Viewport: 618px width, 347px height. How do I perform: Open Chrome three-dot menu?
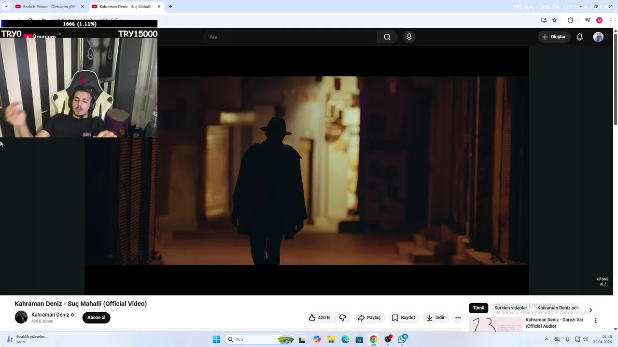tap(611, 20)
